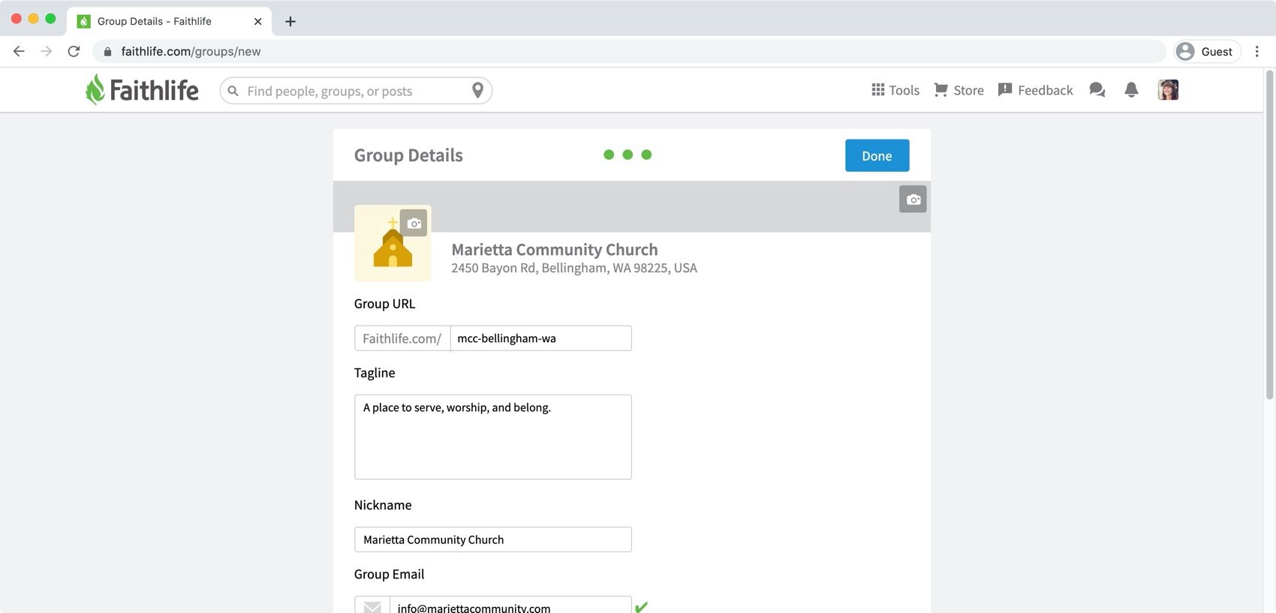Change cover photo with camera icon
The width and height of the screenshot is (1276, 613).
click(913, 200)
